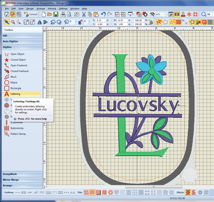Click the magnifier Zoom icon
Screen dimensions: 214x202
pyautogui.click(x=204, y=14)
